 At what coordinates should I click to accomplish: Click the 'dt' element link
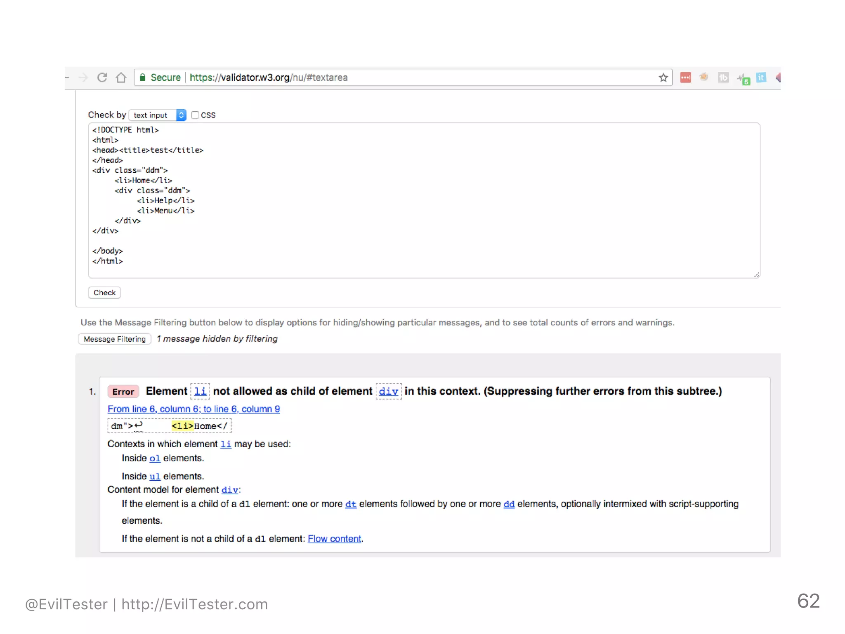click(x=350, y=504)
